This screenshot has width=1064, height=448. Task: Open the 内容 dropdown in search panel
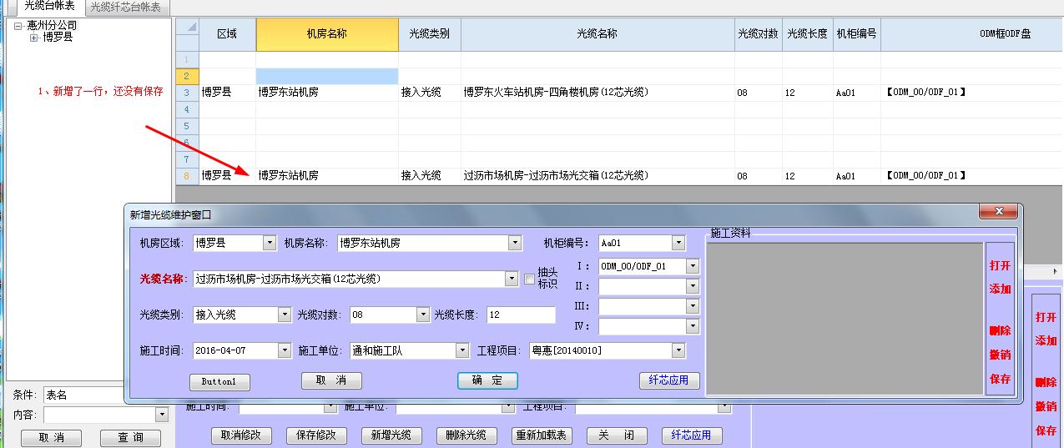(162, 415)
